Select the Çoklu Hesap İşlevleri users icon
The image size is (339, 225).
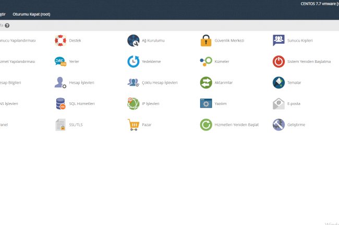133,83
